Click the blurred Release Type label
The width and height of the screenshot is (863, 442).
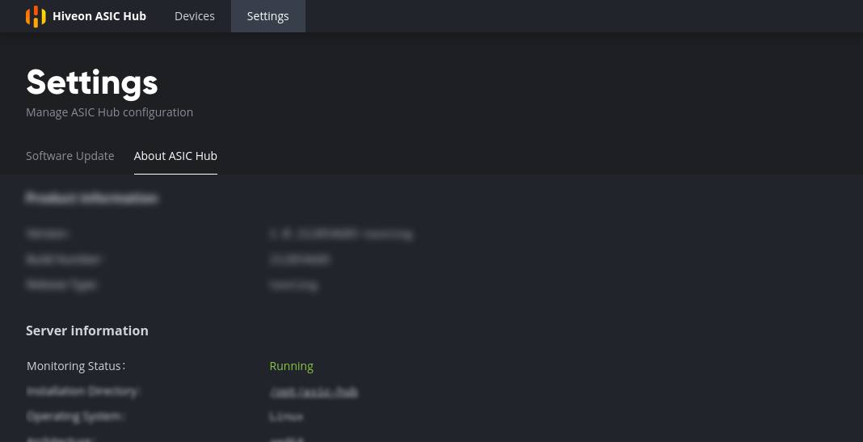(x=61, y=285)
